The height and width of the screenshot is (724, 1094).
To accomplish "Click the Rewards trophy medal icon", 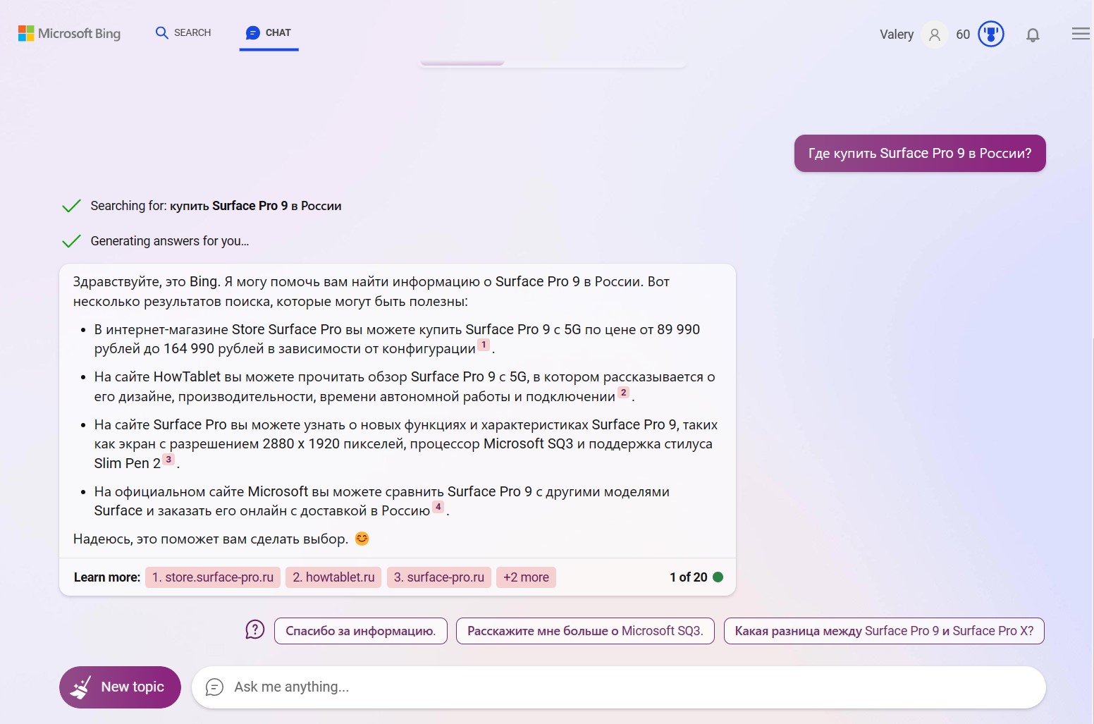I will coord(991,34).
